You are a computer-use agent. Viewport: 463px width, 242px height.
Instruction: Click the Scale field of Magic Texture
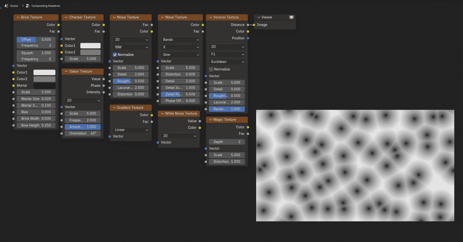[227, 155]
